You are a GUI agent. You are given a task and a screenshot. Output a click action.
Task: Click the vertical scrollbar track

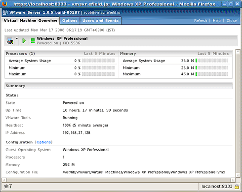click(238, 114)
